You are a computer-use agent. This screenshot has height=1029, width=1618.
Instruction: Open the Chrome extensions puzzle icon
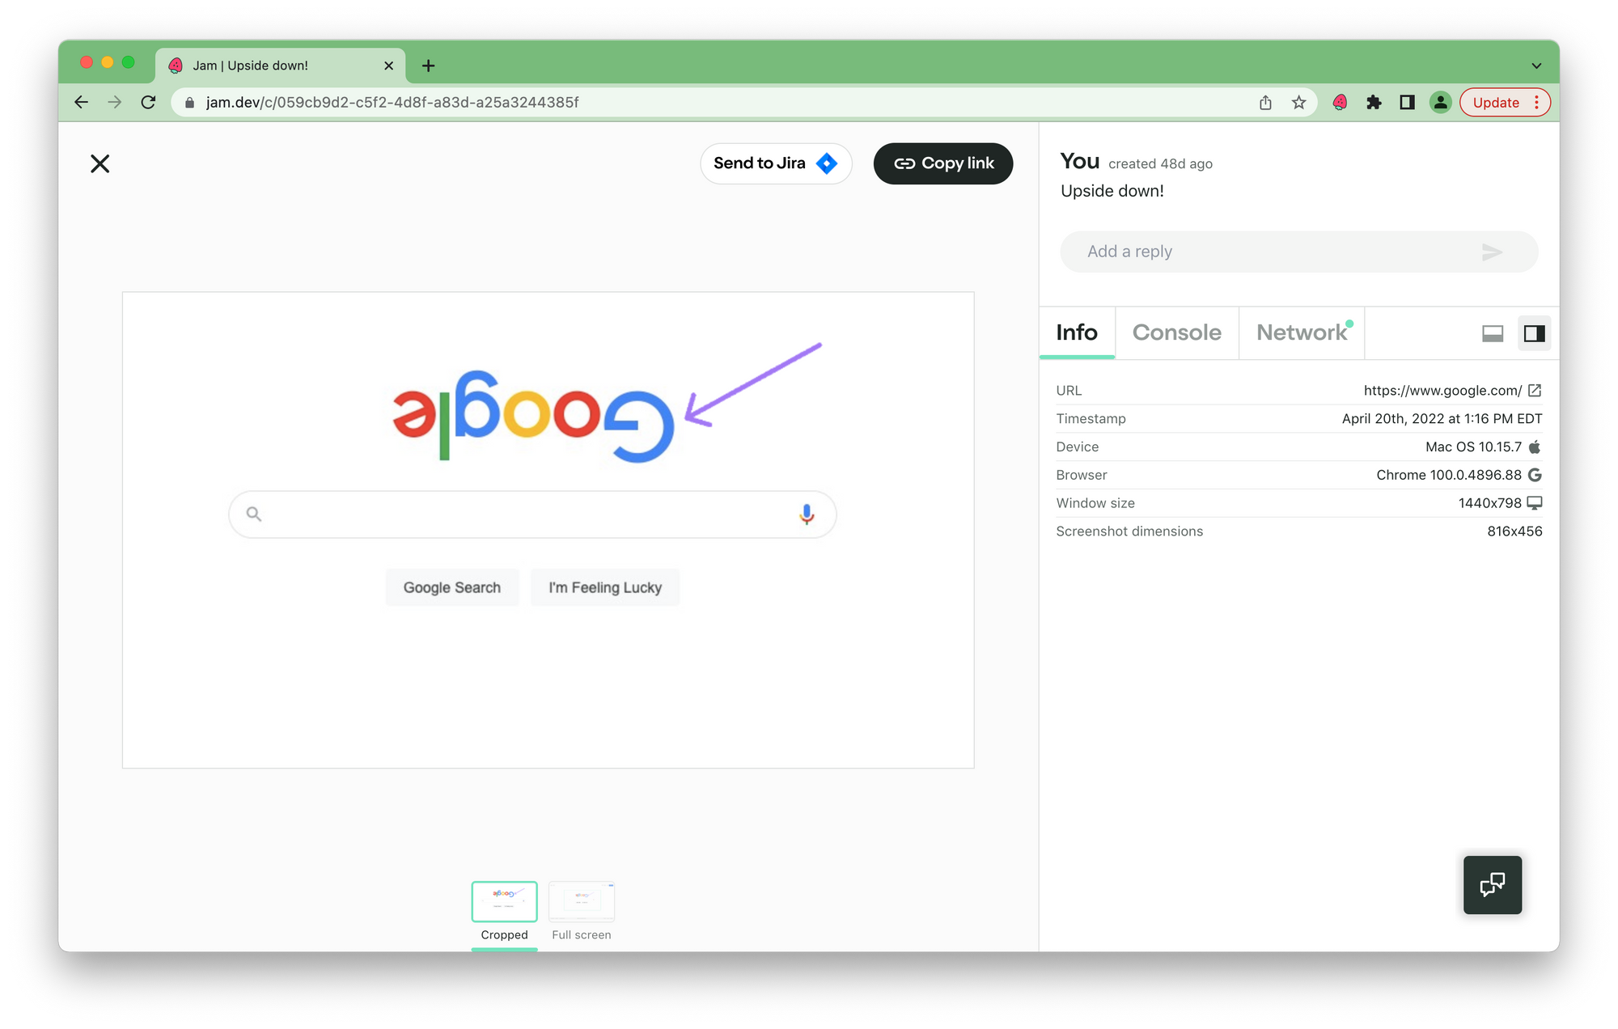pos(1374,103)
